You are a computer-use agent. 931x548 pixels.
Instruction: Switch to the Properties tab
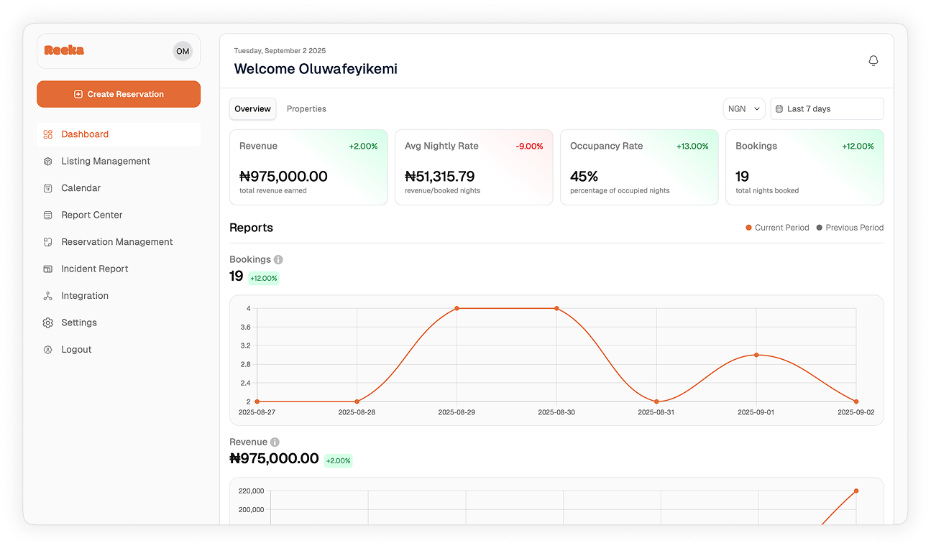(306, 108)
